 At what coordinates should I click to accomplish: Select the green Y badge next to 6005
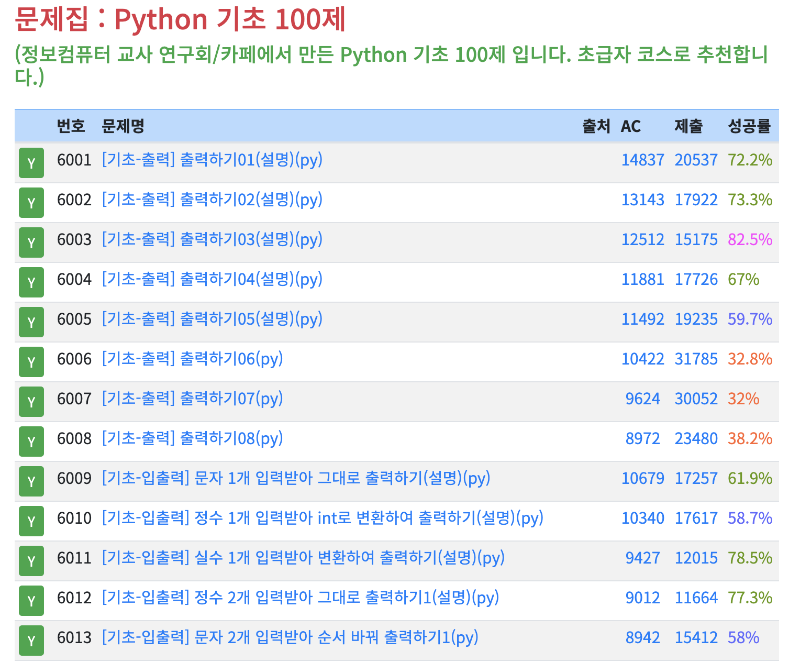point(31,322)
